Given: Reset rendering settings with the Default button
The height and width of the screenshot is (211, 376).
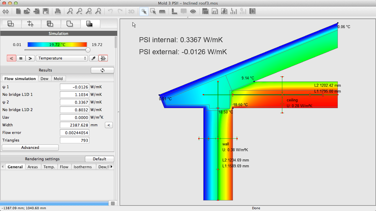Looking at the screenshot, I should [100, 159].
